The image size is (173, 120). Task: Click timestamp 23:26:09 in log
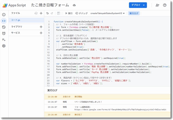(52, 115)
